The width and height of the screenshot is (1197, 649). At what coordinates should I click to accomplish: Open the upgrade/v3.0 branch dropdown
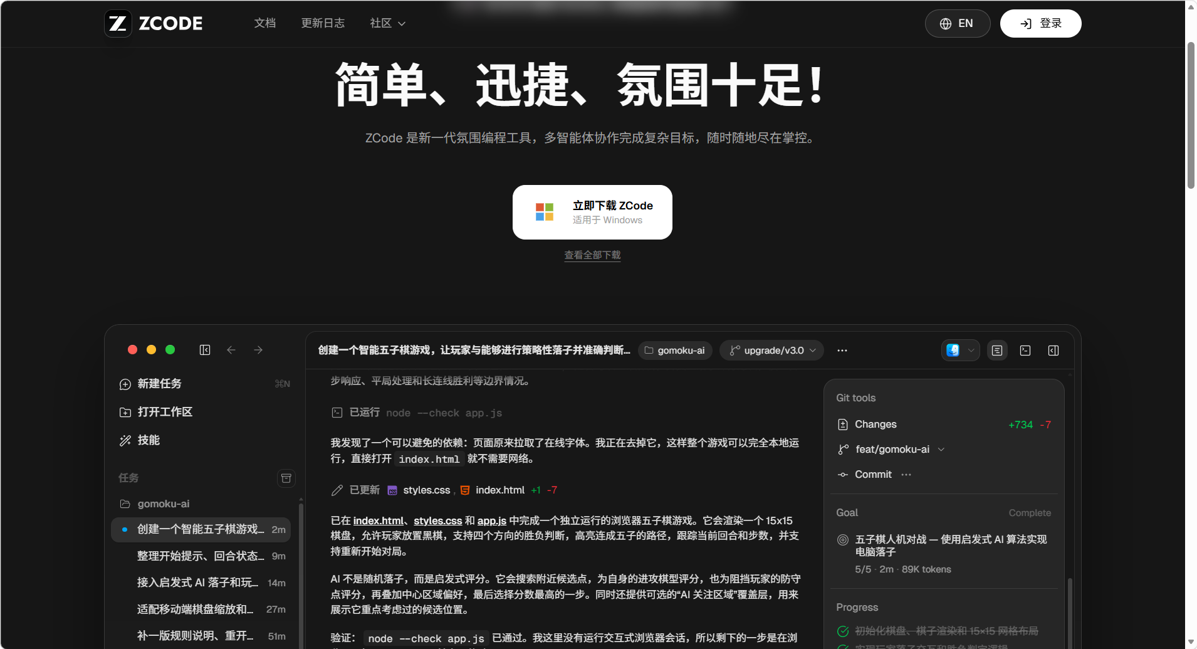click(x=772, y=351)
